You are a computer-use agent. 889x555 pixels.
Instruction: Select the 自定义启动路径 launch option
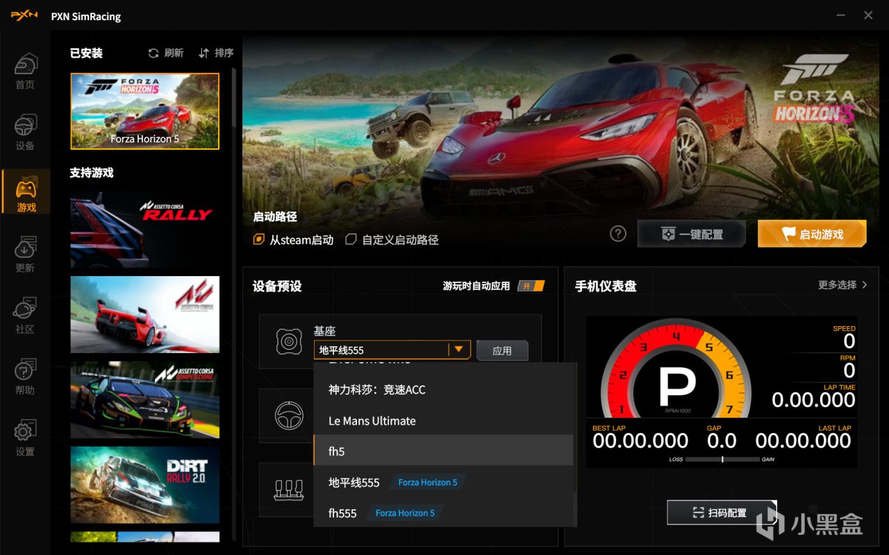pyautogui.click(x=392, y=240)
